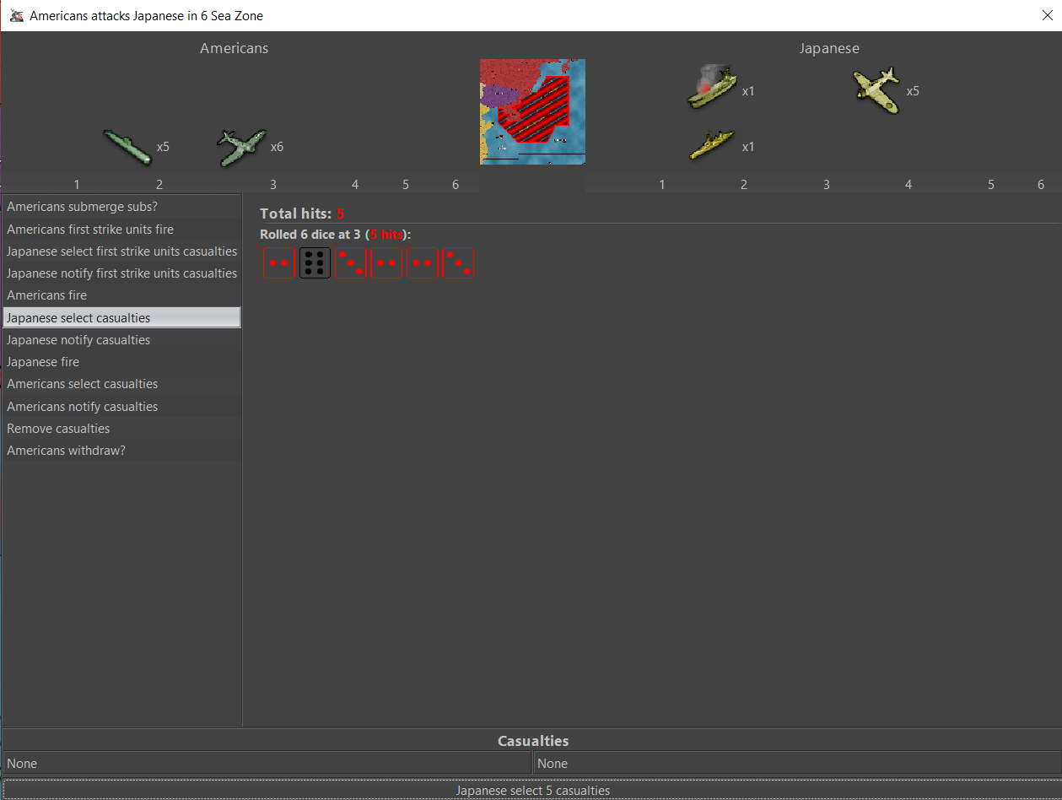Click the black die showing six
Viewport: 1062px width, 800px height.
click(x=315, y=262)
